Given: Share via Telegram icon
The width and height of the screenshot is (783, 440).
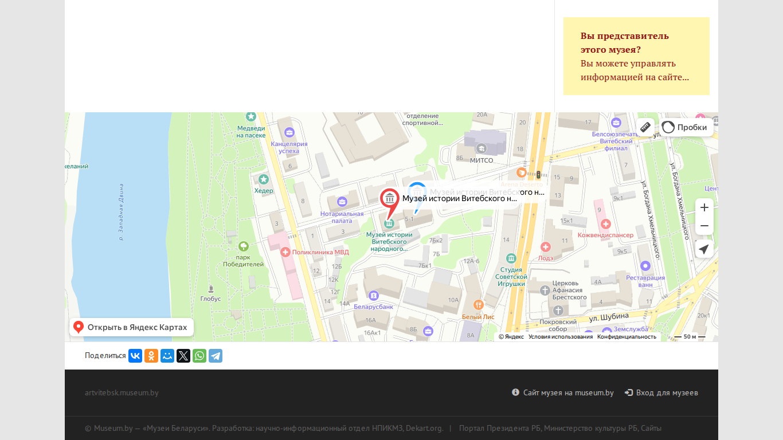Looking at the screenshot, I should pos(216,356).
